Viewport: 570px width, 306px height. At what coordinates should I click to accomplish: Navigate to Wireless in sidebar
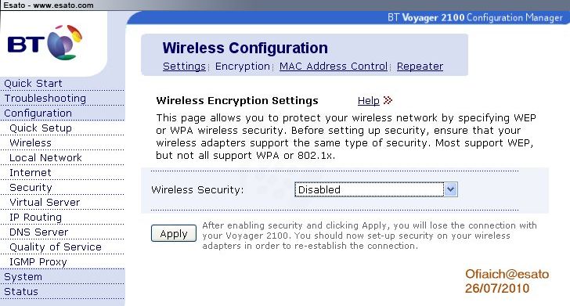[x=31, y=142]
